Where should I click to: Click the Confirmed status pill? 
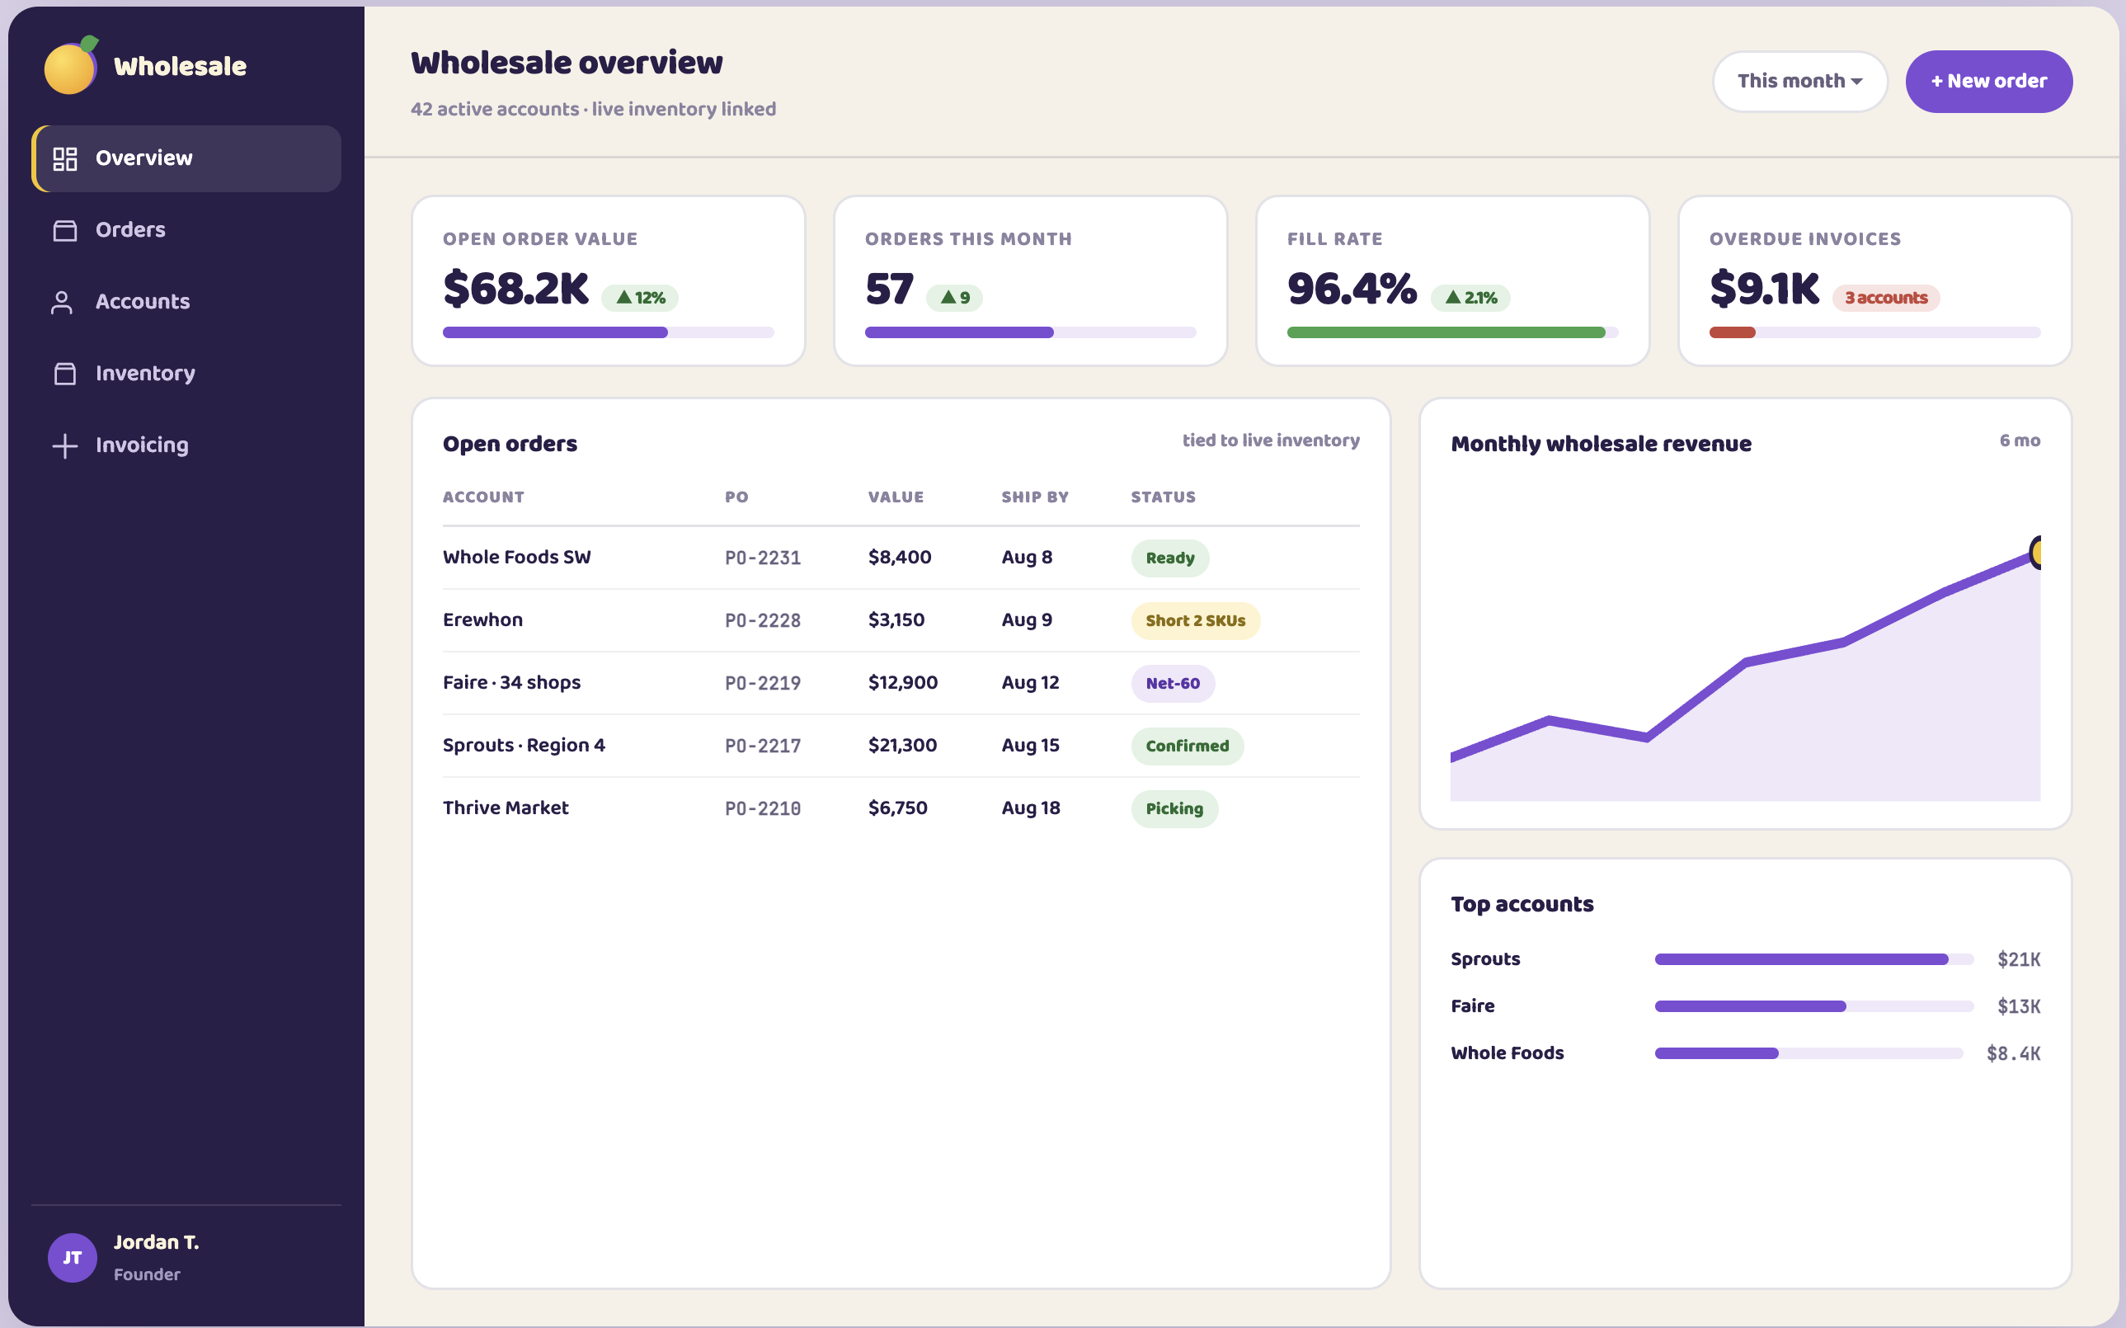point(1188,746)
